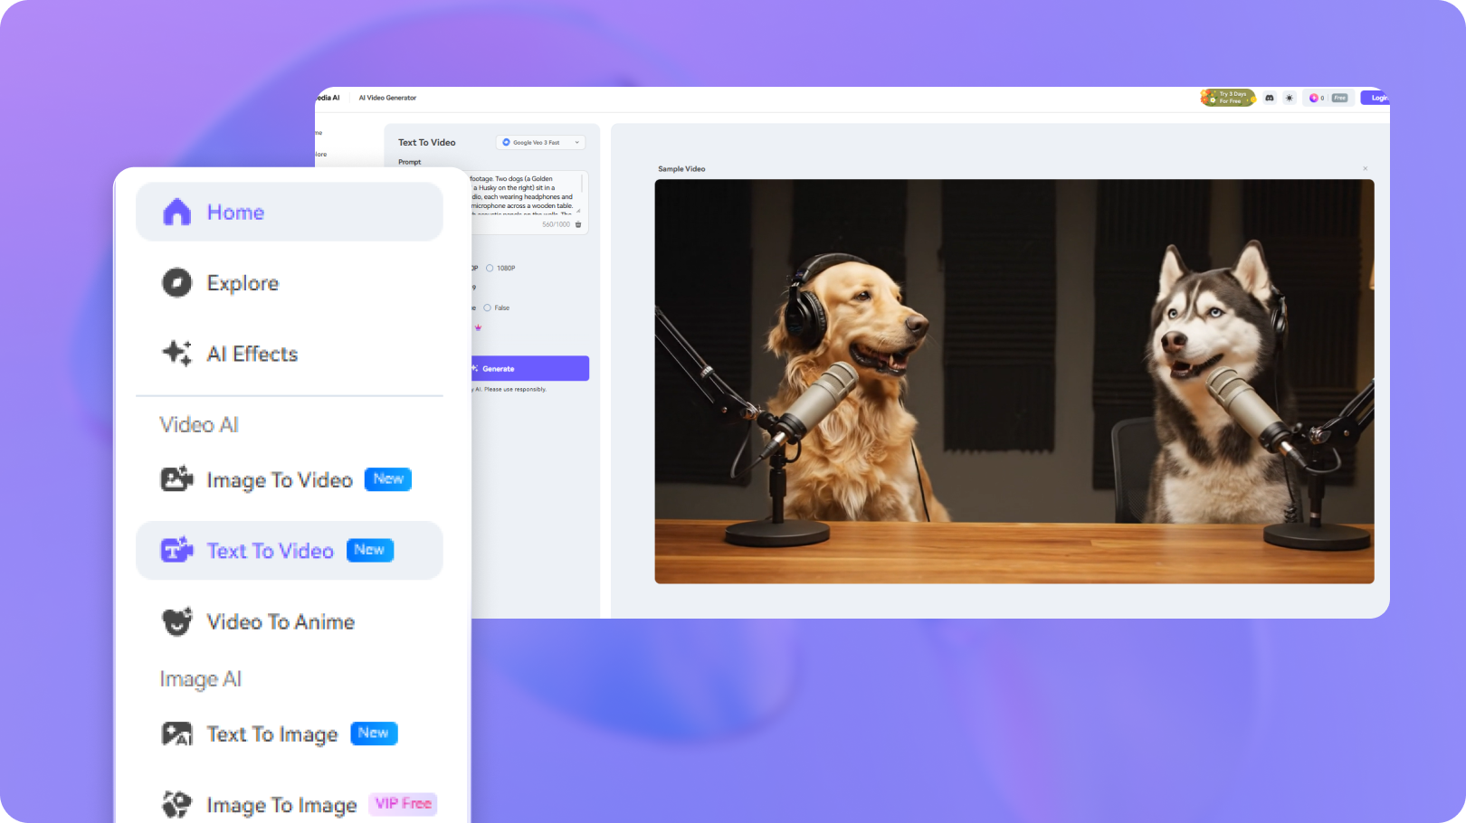Select Text To Video menu item

tap(290, 550)
